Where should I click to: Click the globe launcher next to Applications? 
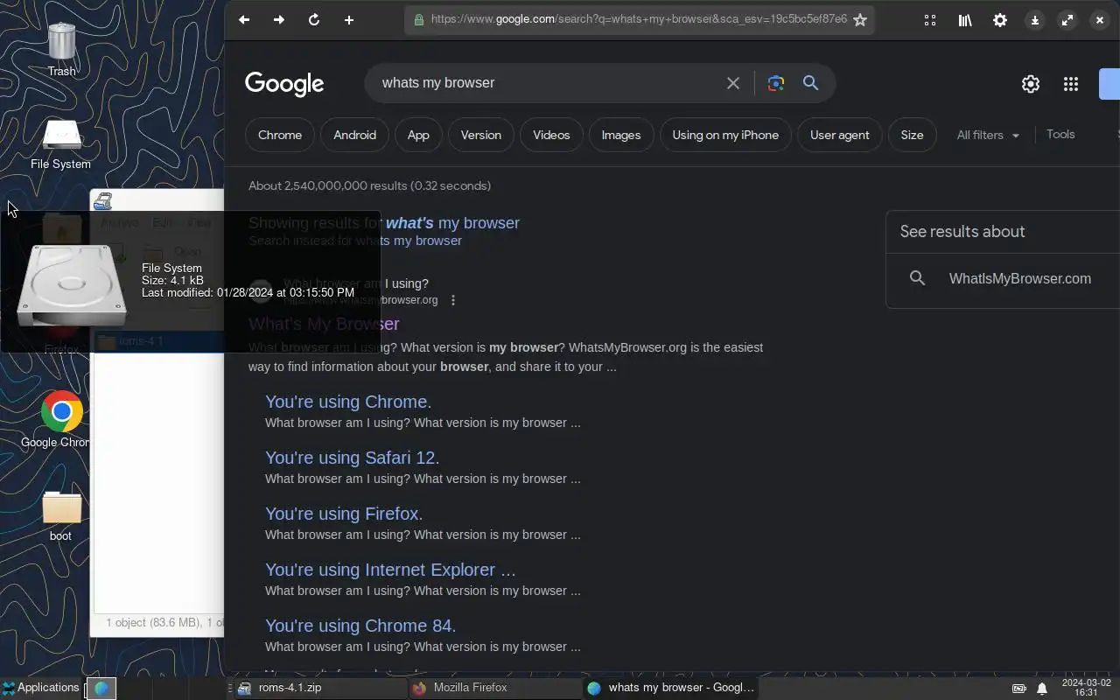click(101, 689)
